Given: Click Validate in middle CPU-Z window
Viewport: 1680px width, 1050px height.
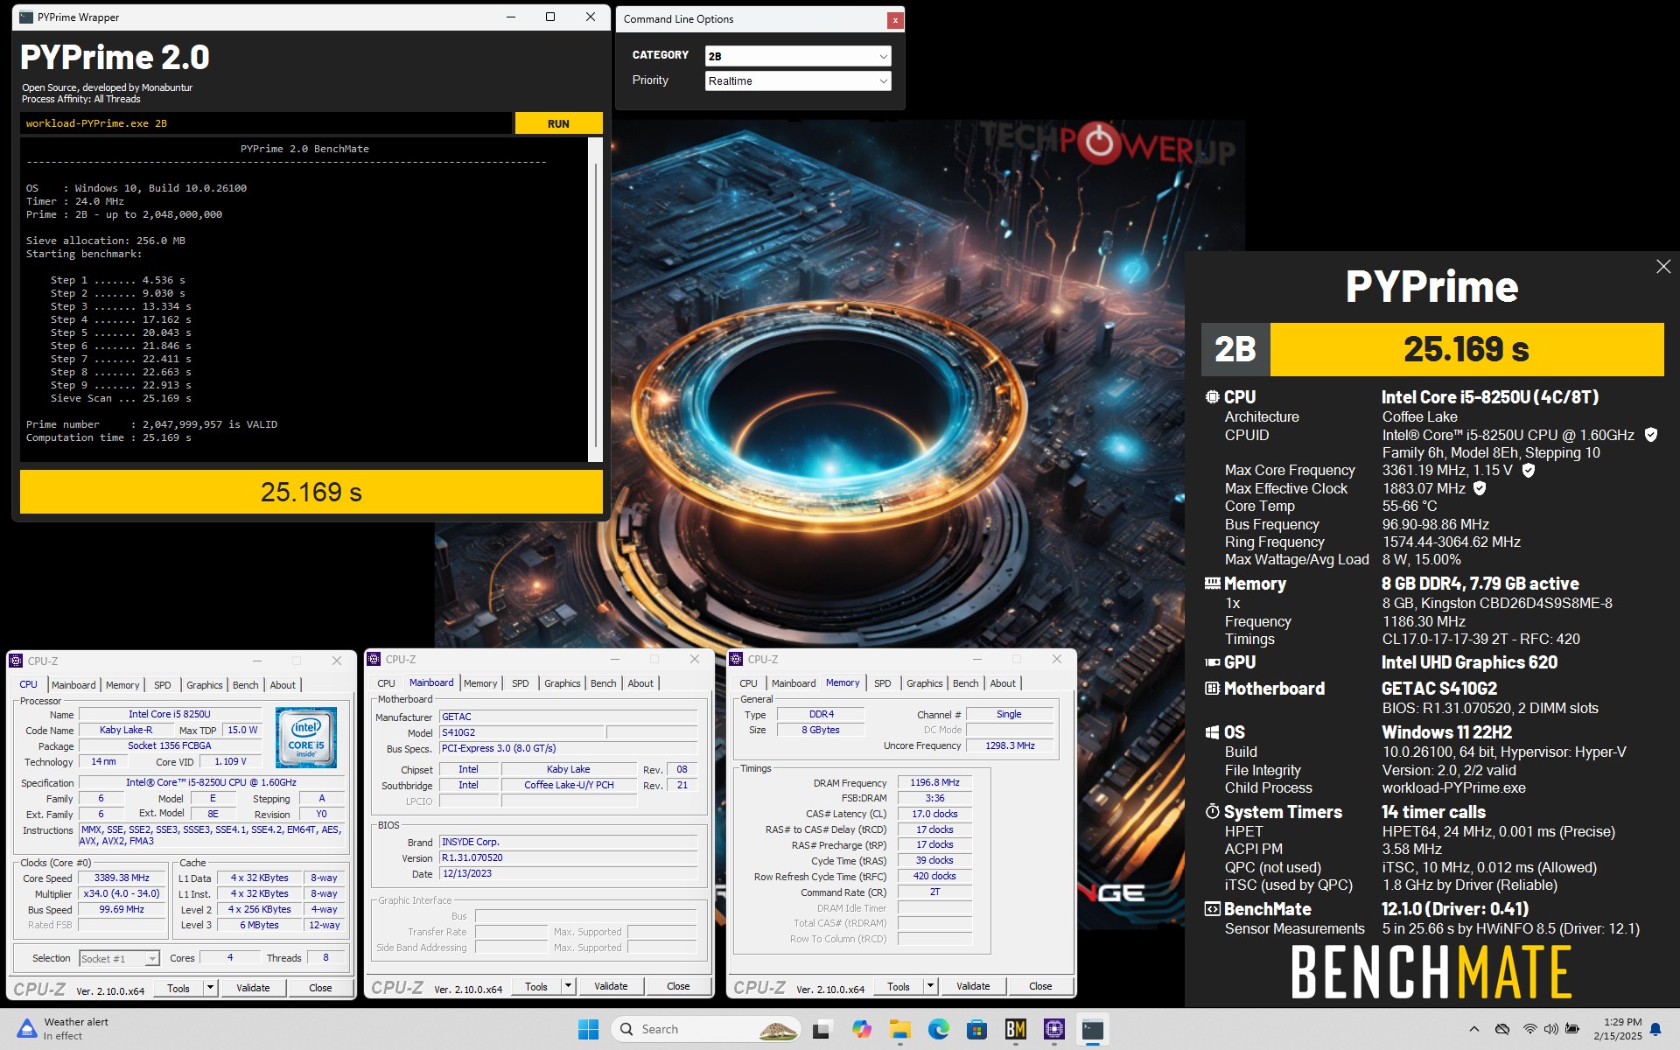Looking at the screenshot, I should tap(611, 986).
